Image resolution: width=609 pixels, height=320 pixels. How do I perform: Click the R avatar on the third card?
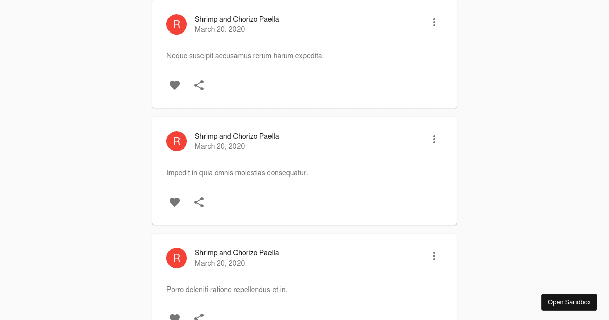coord(177,258)
